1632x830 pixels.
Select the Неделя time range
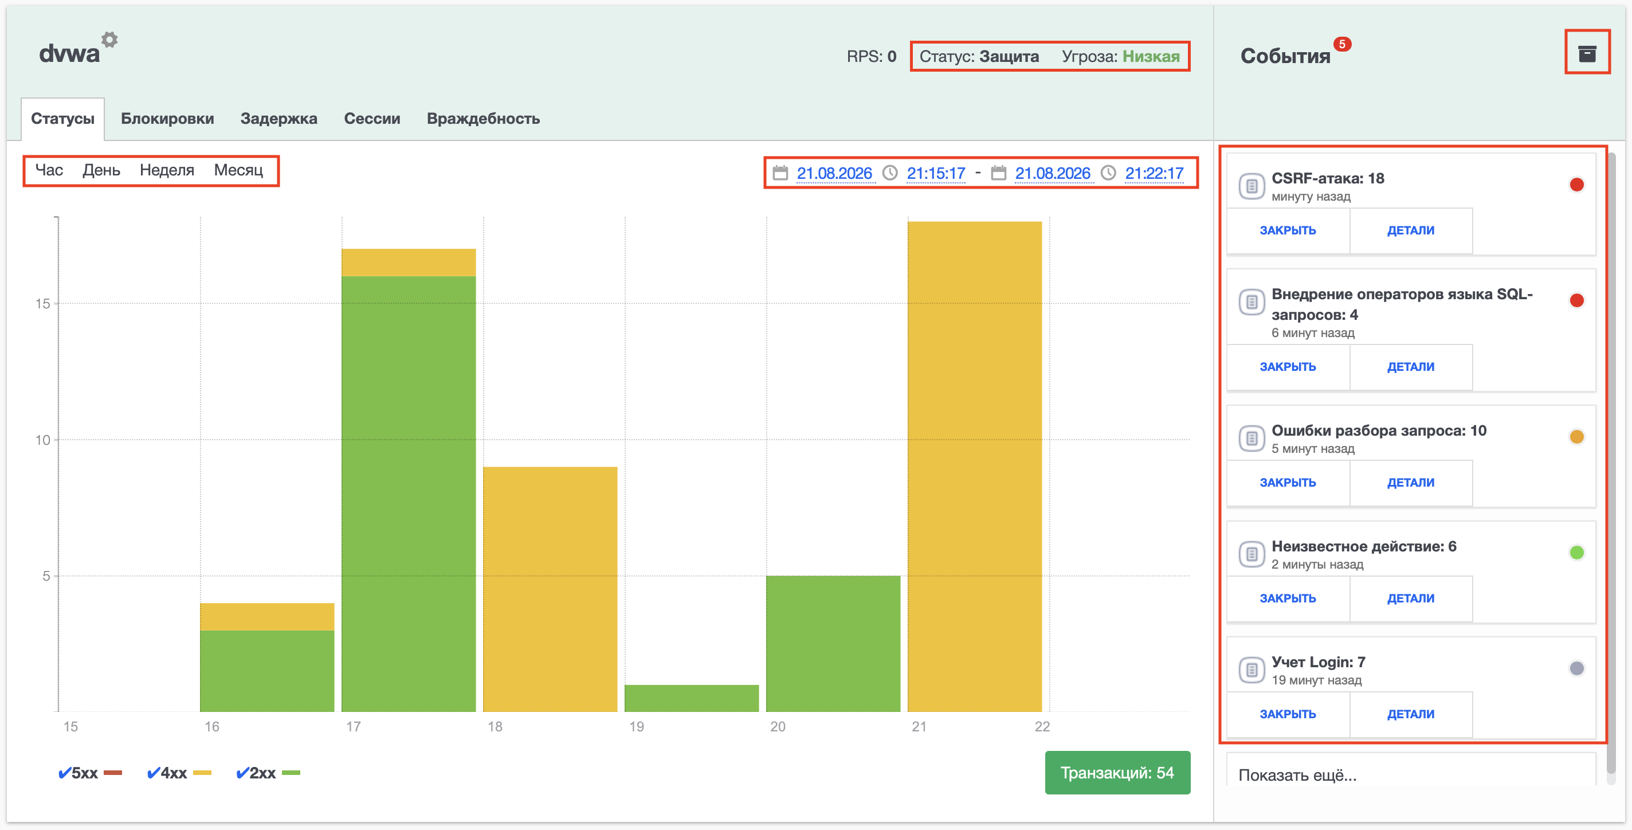point(167,170)
